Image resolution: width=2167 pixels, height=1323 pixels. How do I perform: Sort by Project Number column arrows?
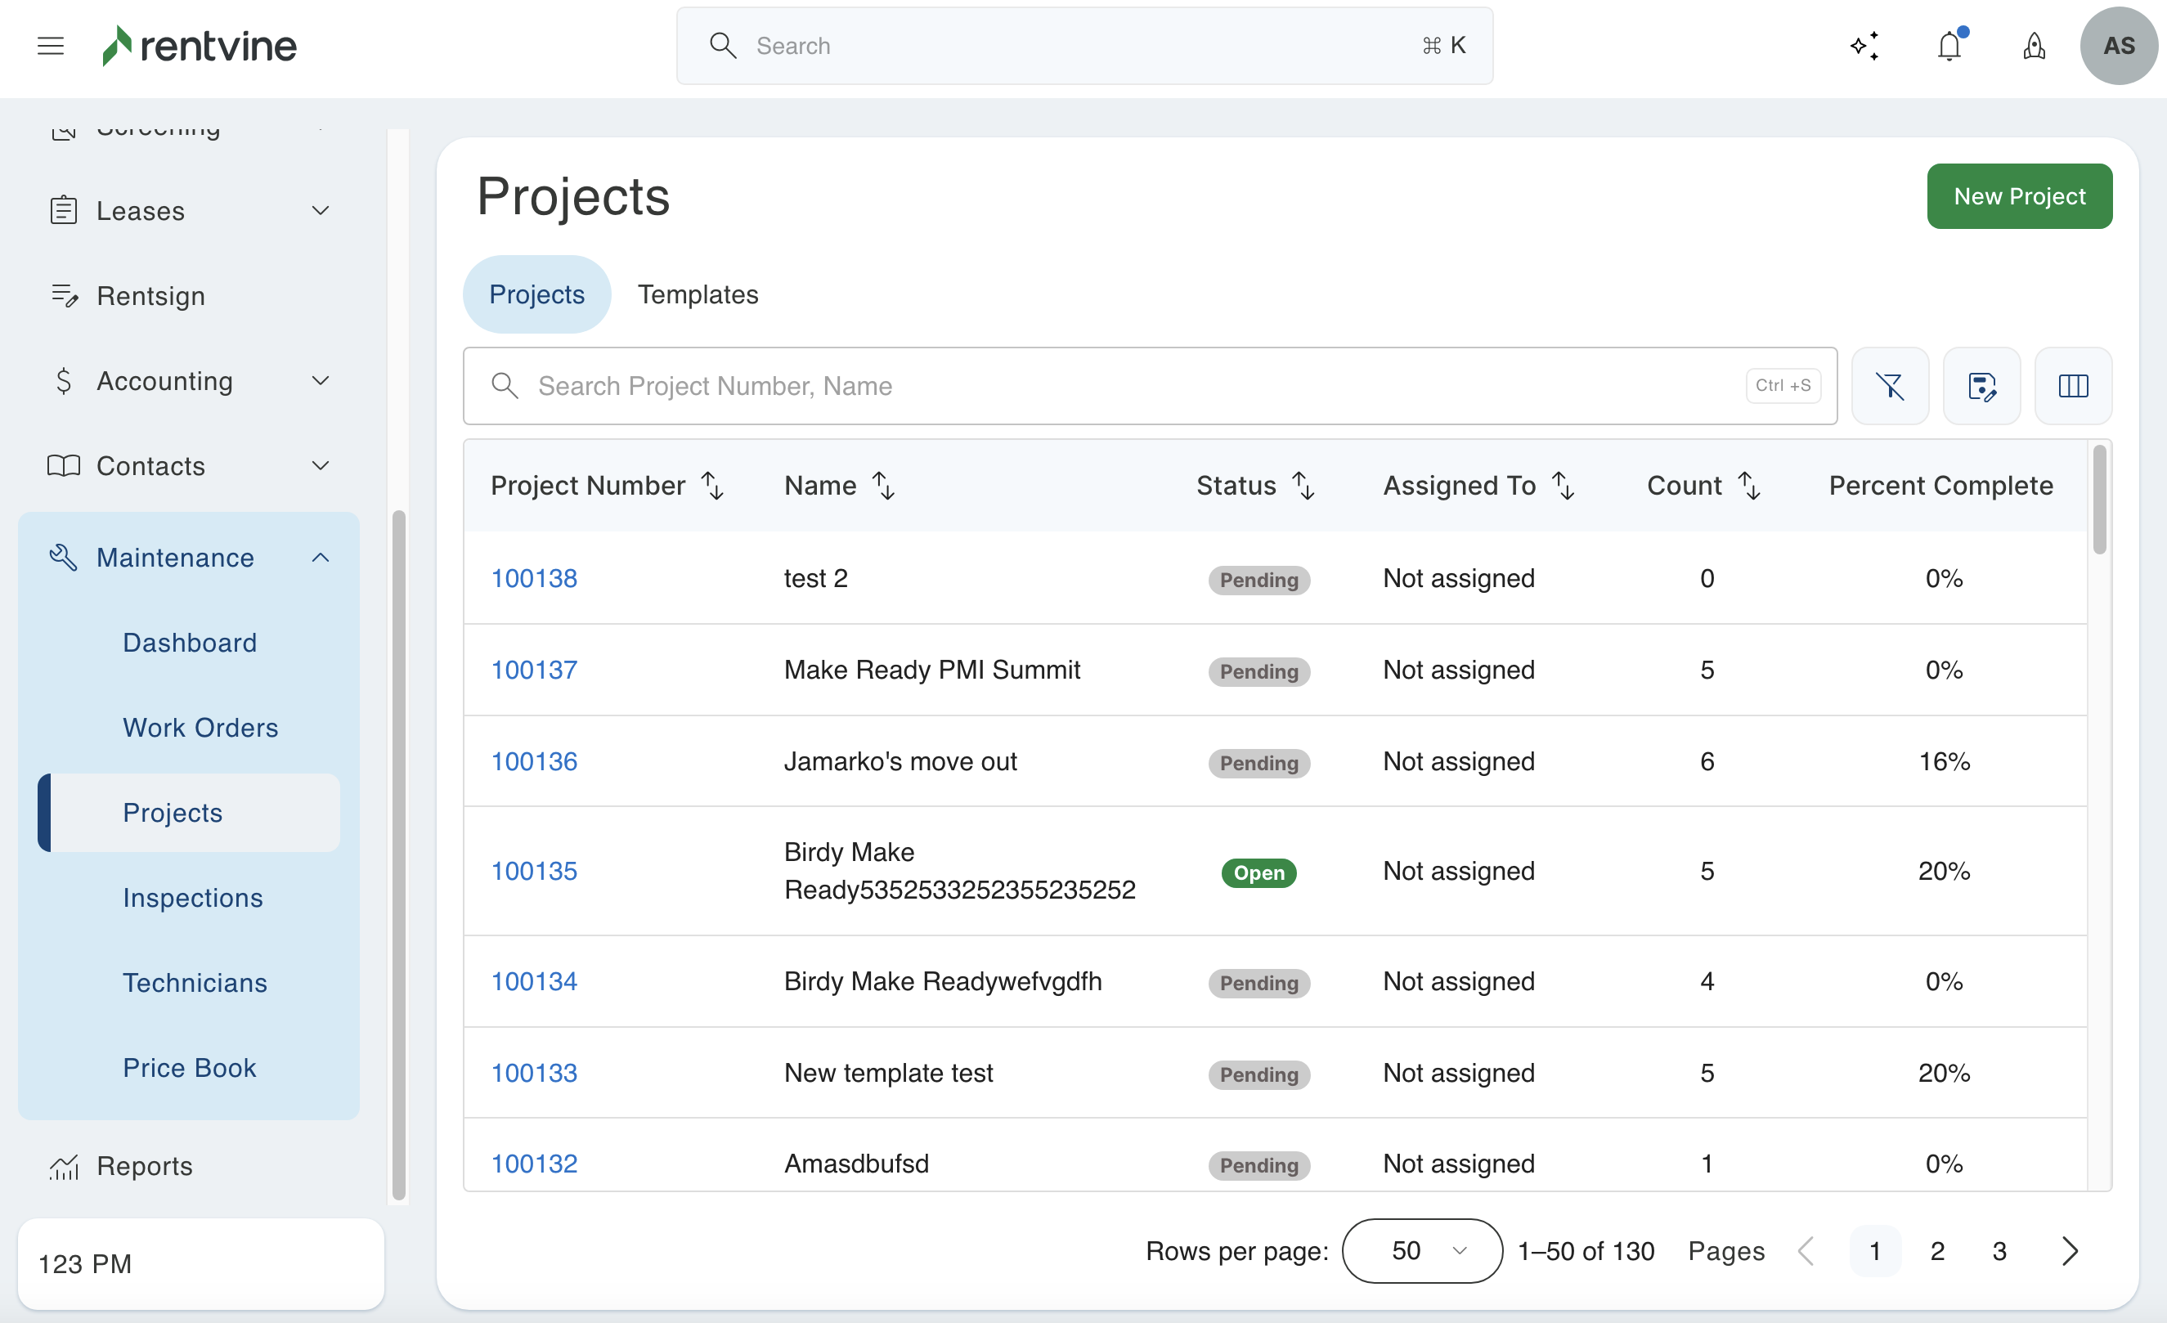(712, 486)
